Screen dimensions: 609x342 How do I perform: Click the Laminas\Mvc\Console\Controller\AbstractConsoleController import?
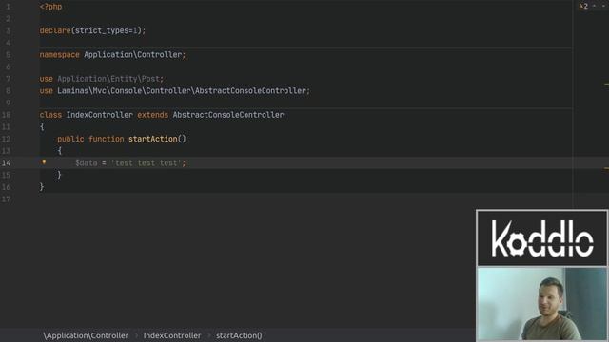click(182, 91)
